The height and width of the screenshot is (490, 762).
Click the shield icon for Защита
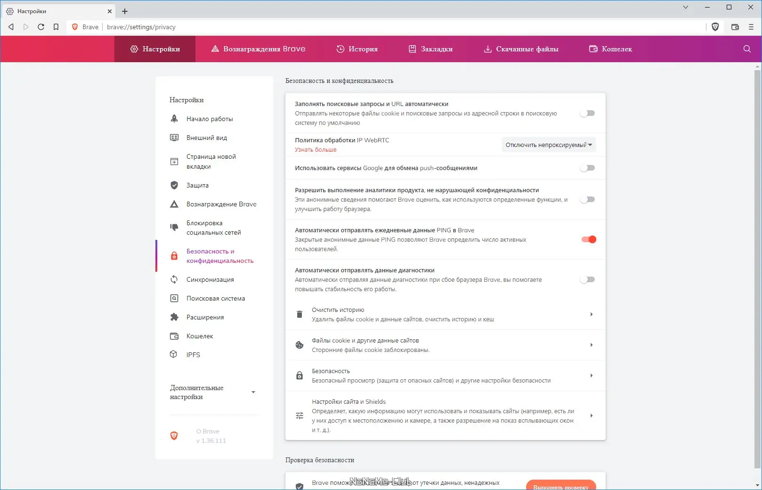[174, 185]
